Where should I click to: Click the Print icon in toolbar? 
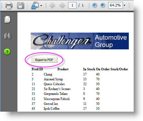9,5
